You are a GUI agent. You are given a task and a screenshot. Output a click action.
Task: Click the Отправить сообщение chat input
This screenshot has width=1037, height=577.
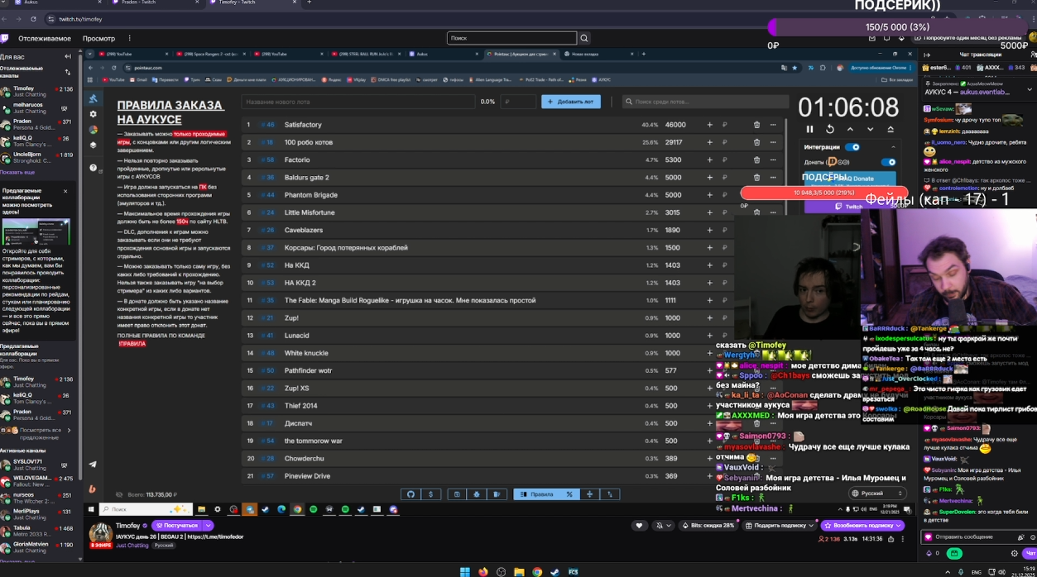[978, 536]
